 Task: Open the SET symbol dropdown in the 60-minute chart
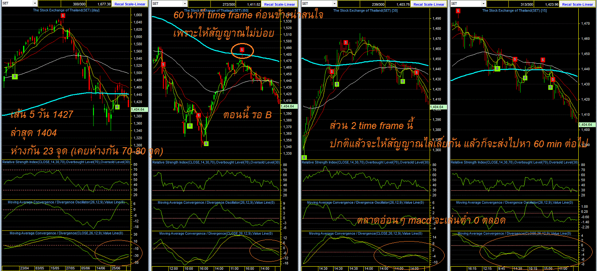[x=185, y=4]
